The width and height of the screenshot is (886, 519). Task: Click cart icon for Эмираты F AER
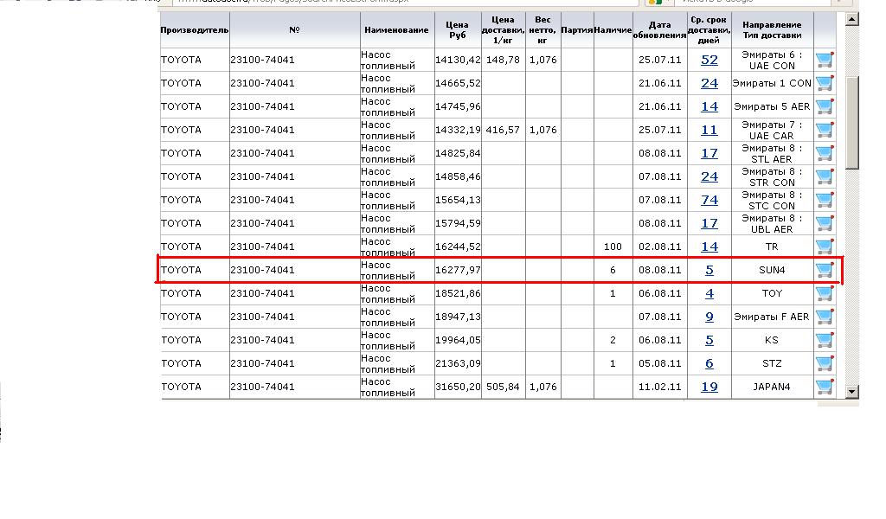point(825,317)
